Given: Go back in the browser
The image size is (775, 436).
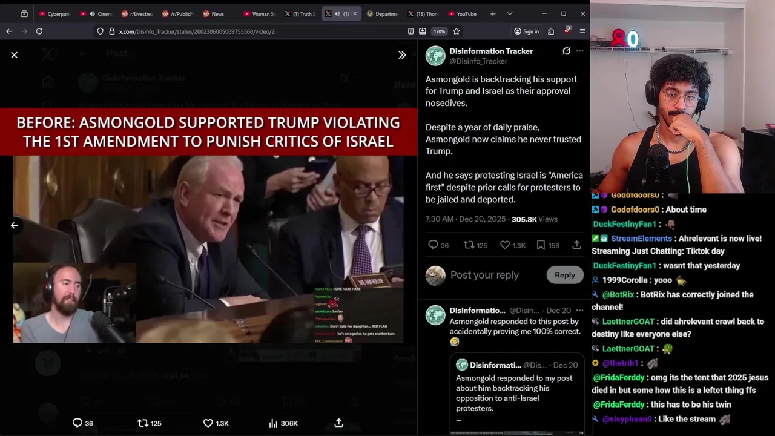Looking at the screenshot, I should coord(9,31).
